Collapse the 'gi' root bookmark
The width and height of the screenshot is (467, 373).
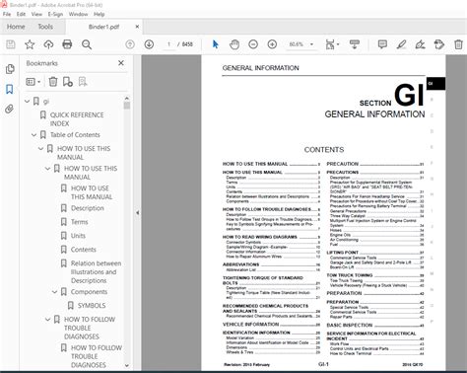28,102
